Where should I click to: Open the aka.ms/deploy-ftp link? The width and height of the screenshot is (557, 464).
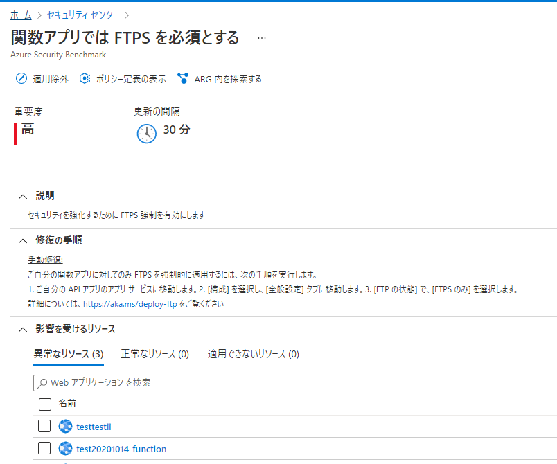pyautogui.click(x=130, y=304)
